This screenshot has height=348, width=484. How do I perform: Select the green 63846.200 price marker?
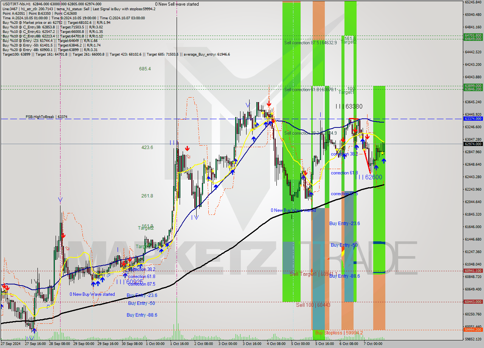click(x=473, y=89)
